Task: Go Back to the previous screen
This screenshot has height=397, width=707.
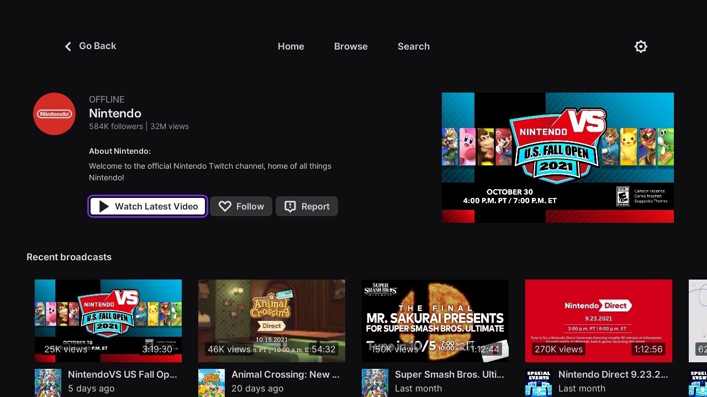Action: 89,46
